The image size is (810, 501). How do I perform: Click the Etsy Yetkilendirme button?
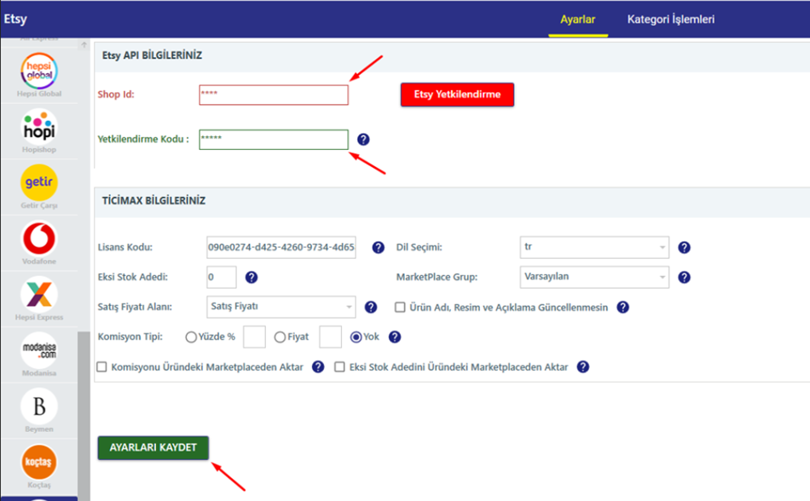(x=457, y=95)
